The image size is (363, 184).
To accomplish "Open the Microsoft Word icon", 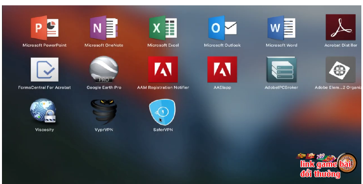I will [x=282, y=28].
